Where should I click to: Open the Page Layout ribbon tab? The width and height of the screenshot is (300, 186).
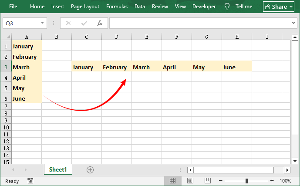pyautogui.click(x=85, y=7)
